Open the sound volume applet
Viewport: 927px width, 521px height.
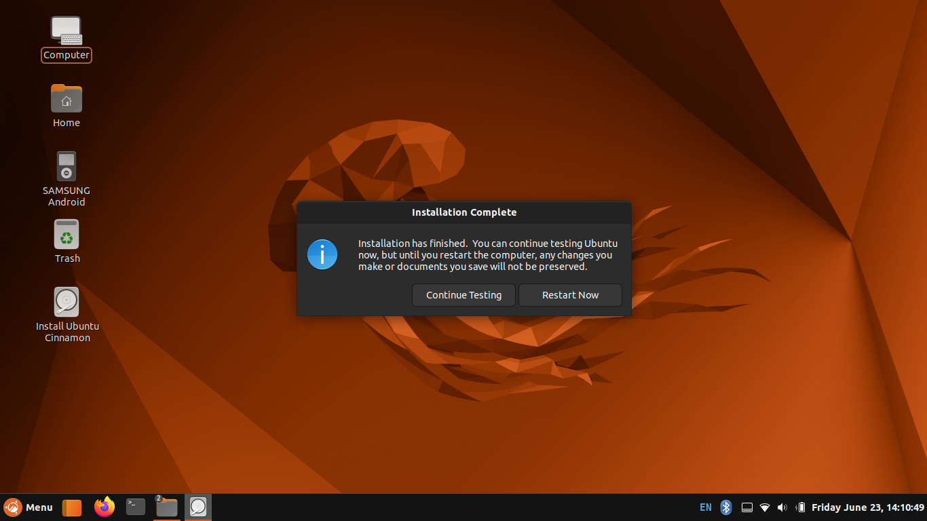[782, 507]
